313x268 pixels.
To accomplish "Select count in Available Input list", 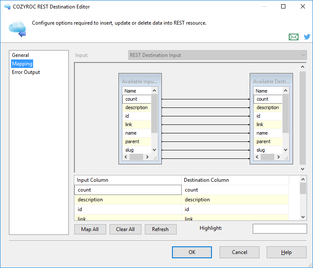I will point(137,99).
